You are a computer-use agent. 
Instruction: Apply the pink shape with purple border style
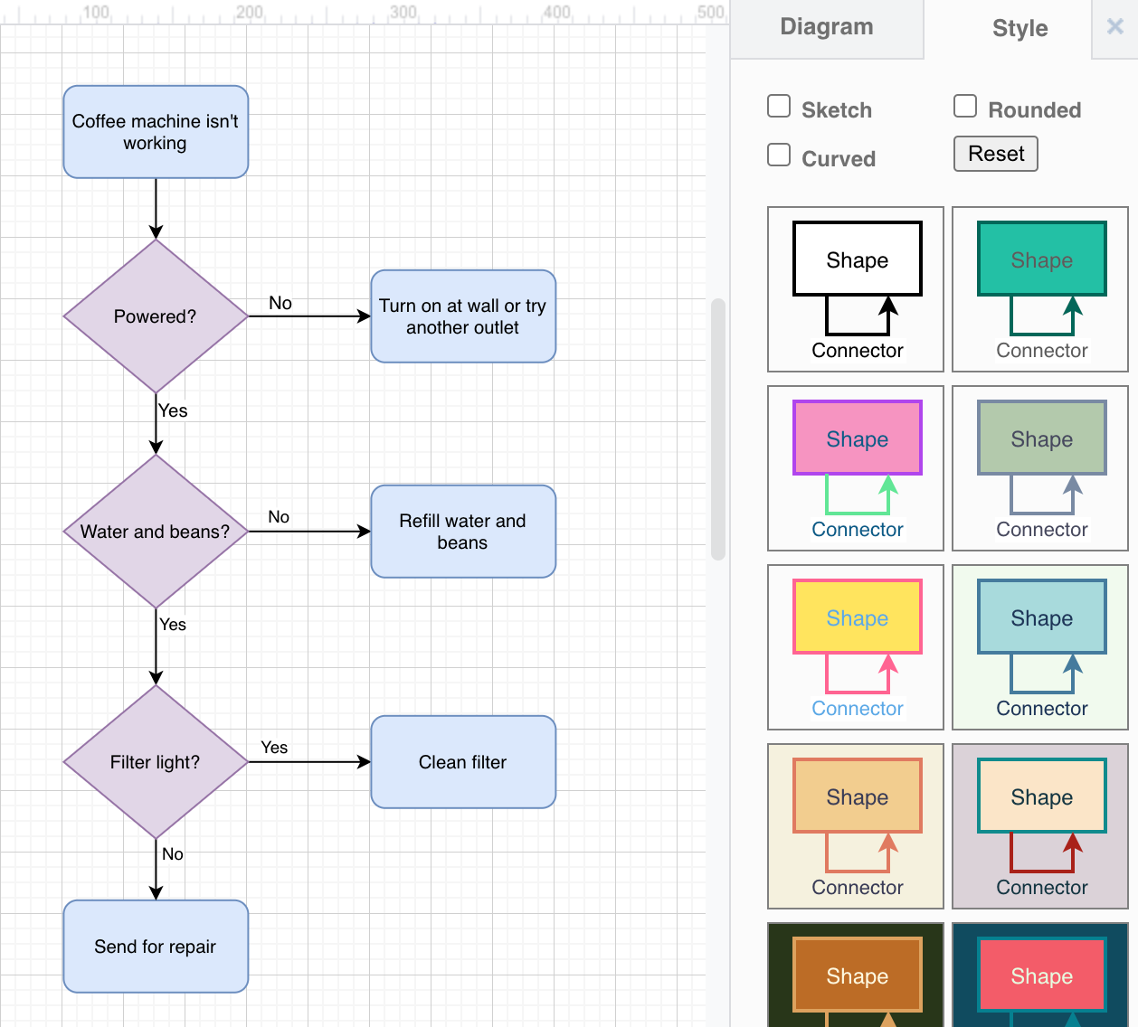(x=855, y=468)
